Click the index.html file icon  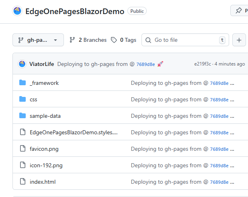[23, 181]
